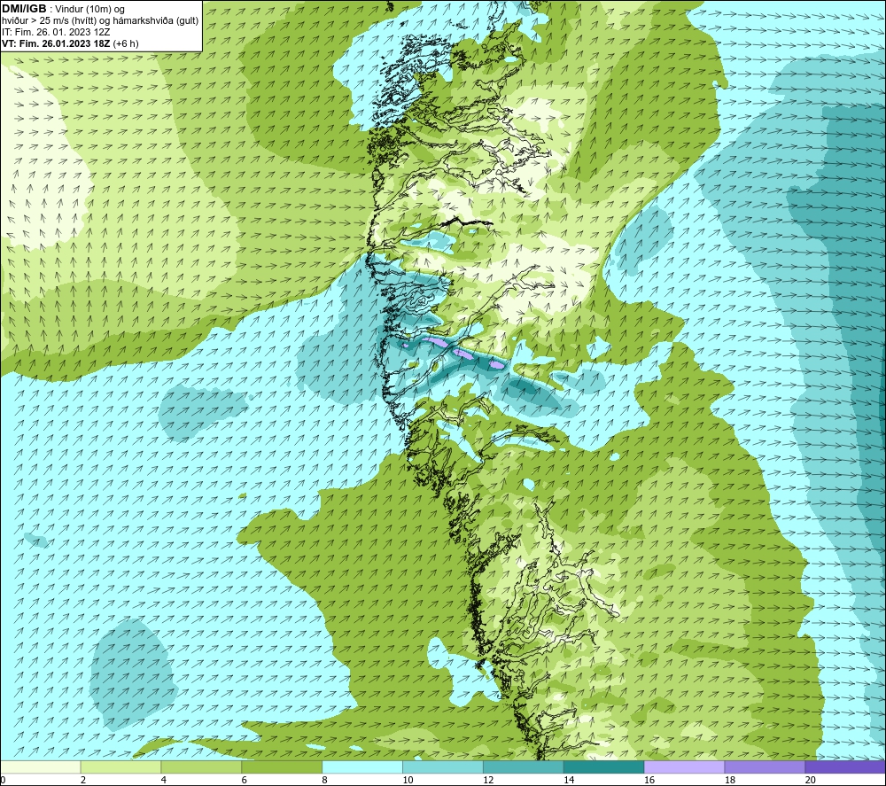Click the 'Vindur (10m) og' label

pyautogui.click(x=89, y=10)
